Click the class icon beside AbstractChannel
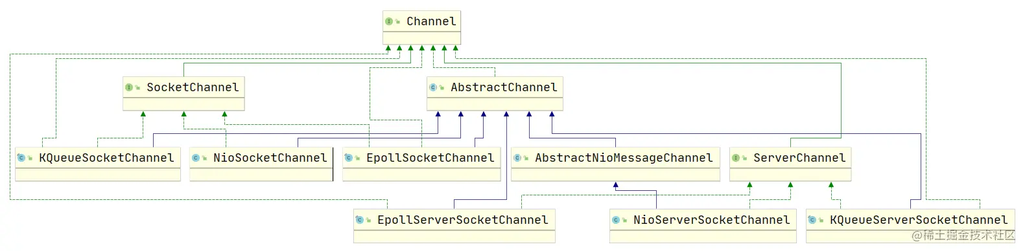 coord(433,87)
